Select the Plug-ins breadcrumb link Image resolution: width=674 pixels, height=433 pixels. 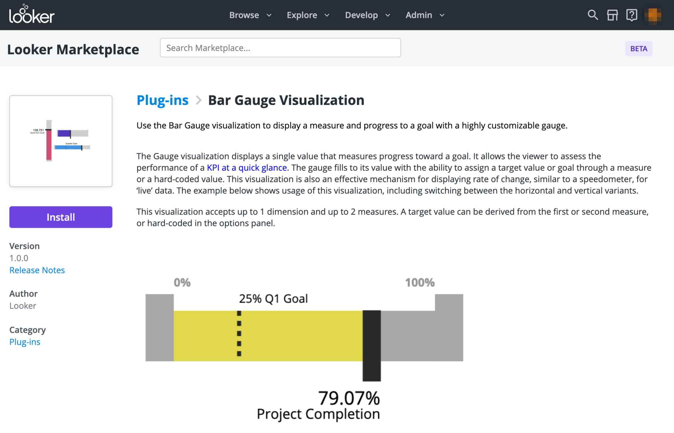click(x=163, y=100)
